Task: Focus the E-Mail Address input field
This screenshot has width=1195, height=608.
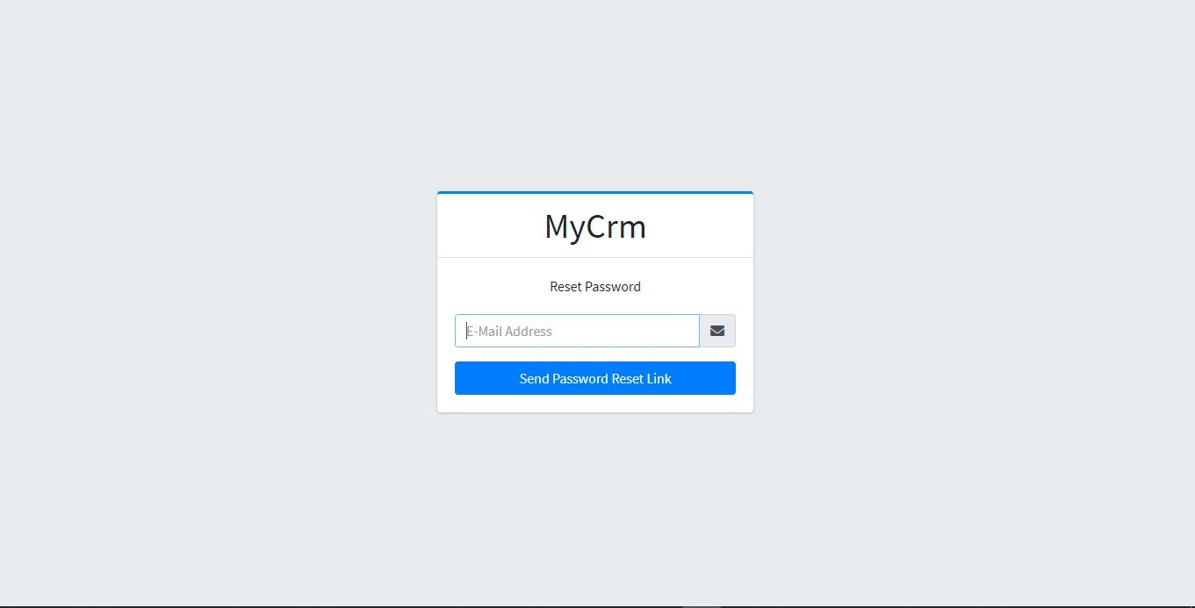Action: click(x=577, y=331)
